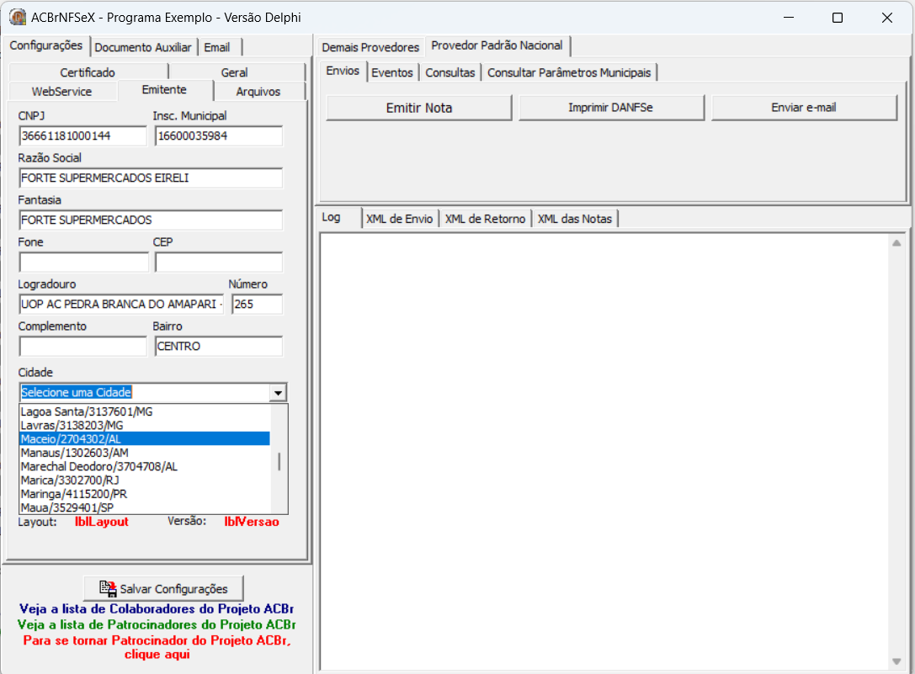Click the ACBr application icon in title bar
Image resolution: width=915 pixels, height=674 pixels.
[18, 17]
